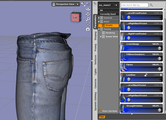
Task: Open the Perspective View dropdown arrow
Action: coord(77,4)
